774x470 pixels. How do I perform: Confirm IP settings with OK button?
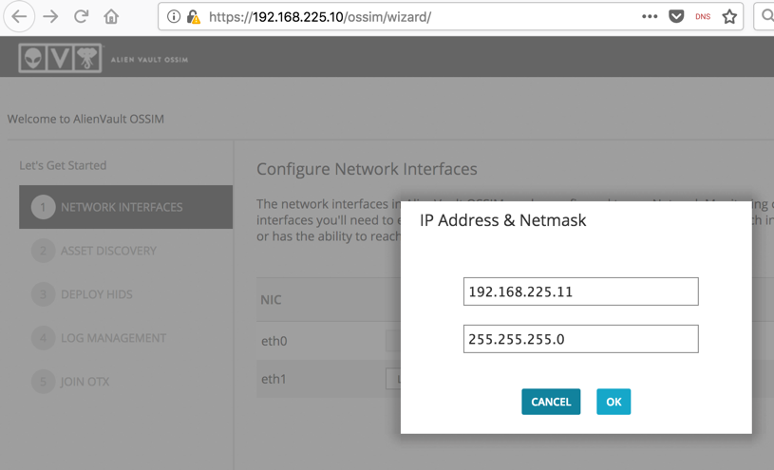(x=614, y=402)
